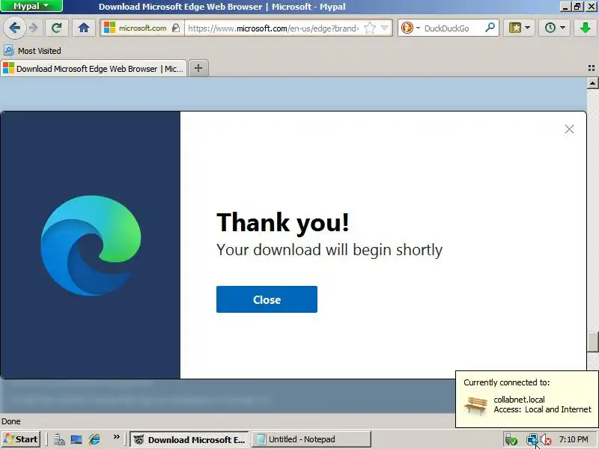Launch Internet Explorer from quick launch
Image resolution: width=599 pixels, height=449 pixels.
coord(94,439)
